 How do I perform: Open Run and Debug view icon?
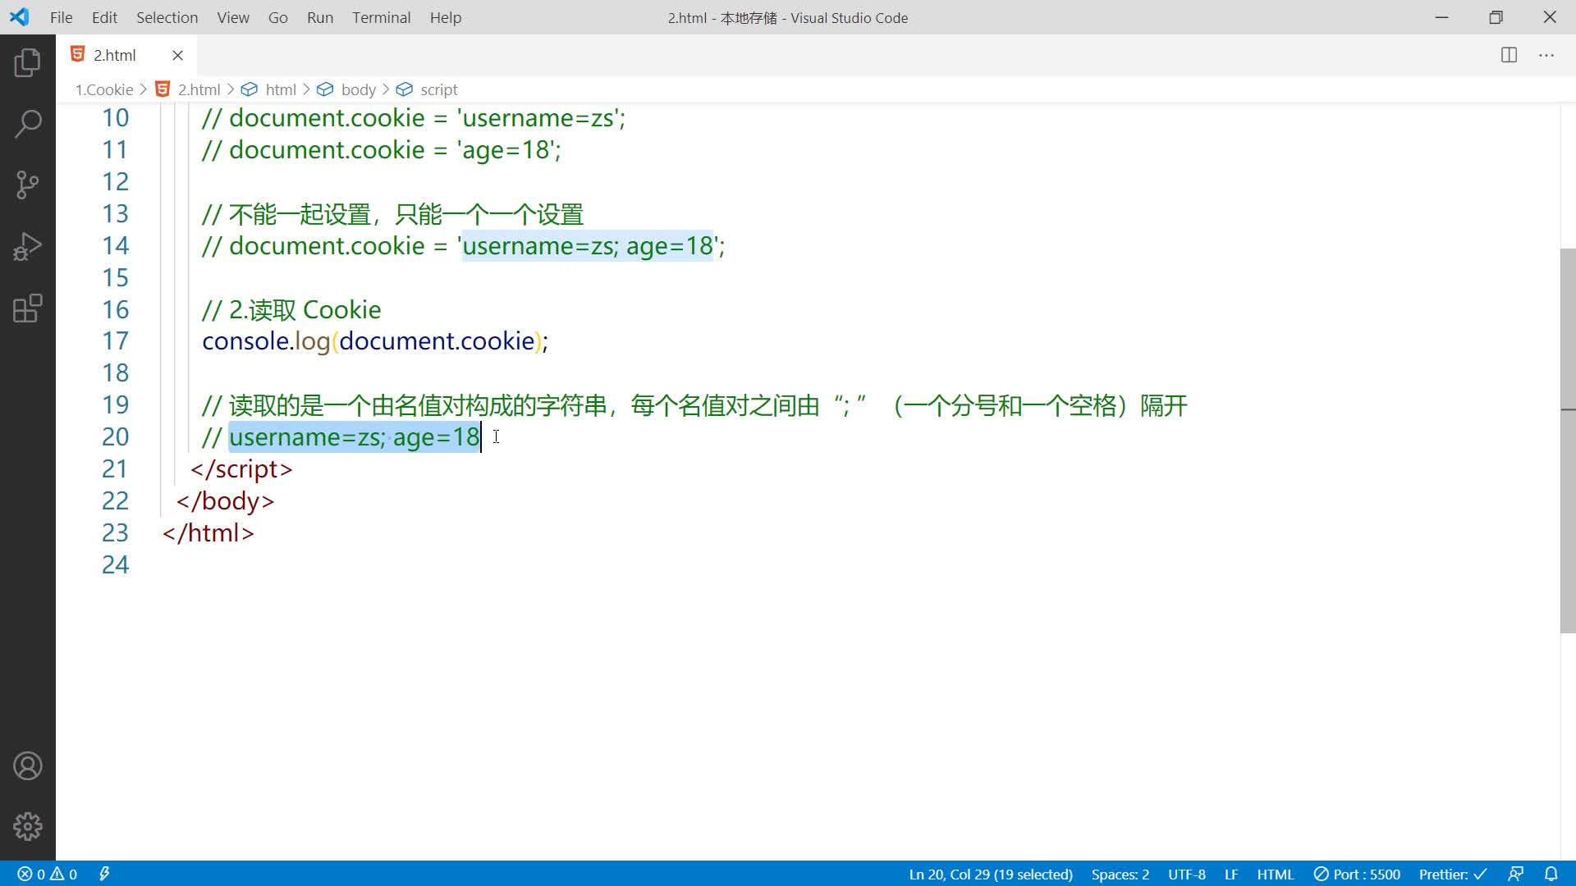[27, 247]
